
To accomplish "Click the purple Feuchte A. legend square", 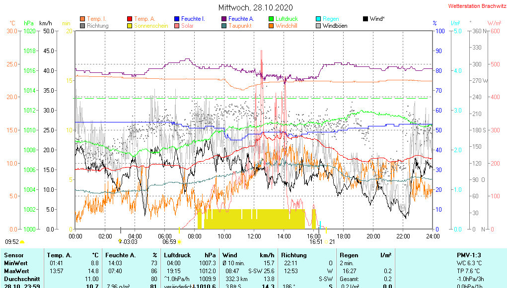I will pyautogui.click(x=224, y=19).
